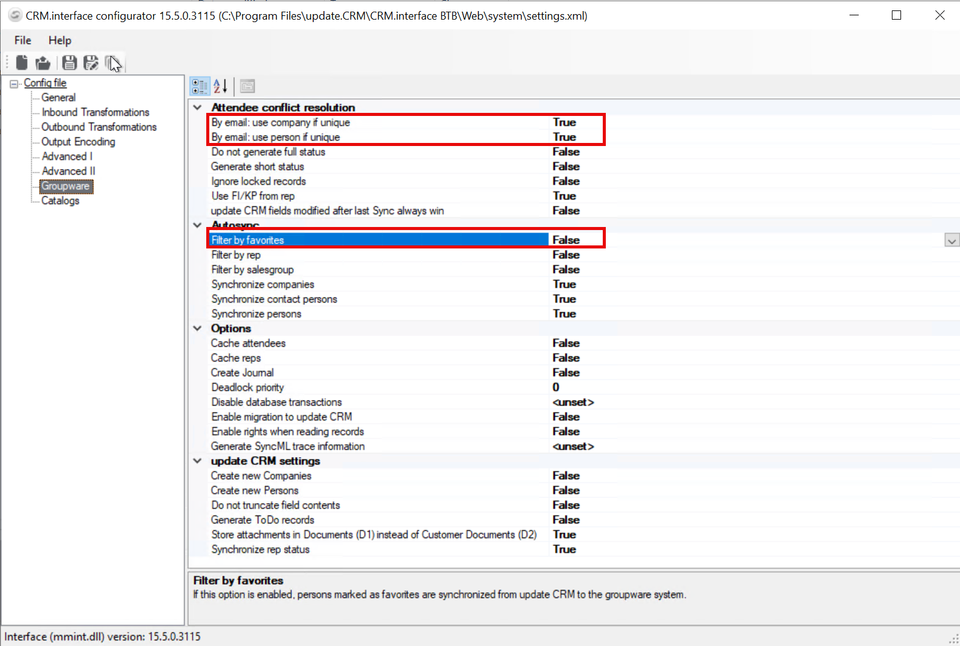Sort properties alphabetically with A-Z icon
Viewport: 960px width, 646px height.
click(220, 87)
